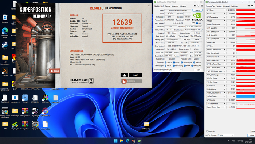Expand the GPU Clock sensor dropdown
The height and width of the screenshot is (144, 255).
[x=224, y=10]
